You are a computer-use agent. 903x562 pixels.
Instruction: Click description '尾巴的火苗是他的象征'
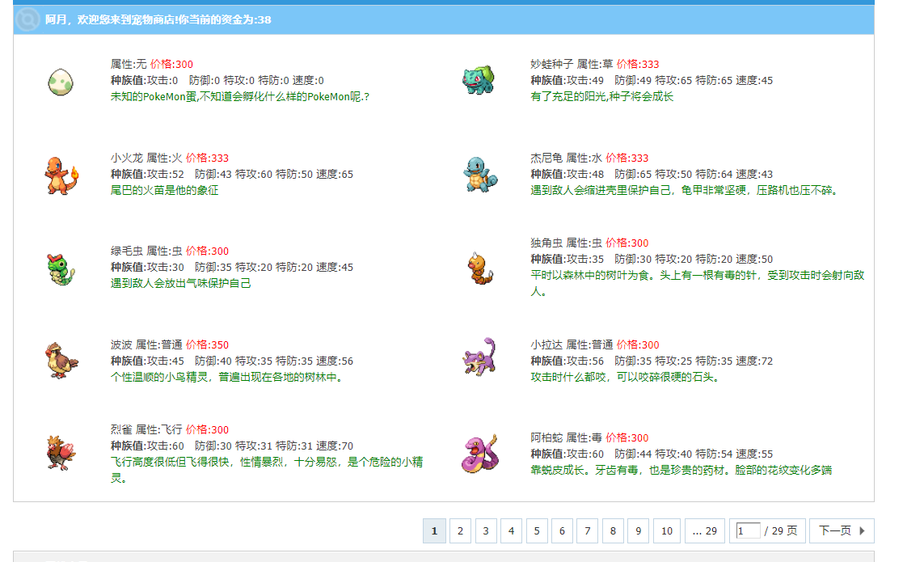[x=165, y=190]
